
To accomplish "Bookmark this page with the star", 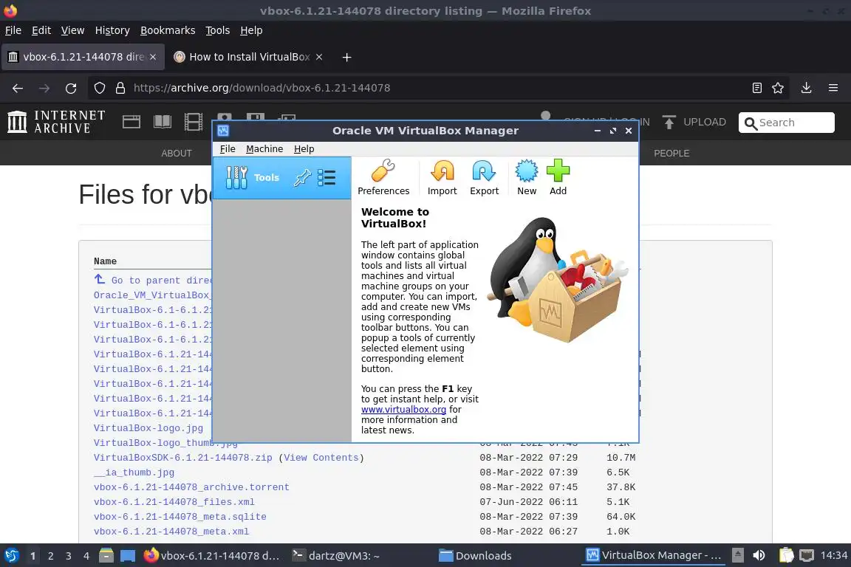I will pyautogui.click(x=778, y=88).
